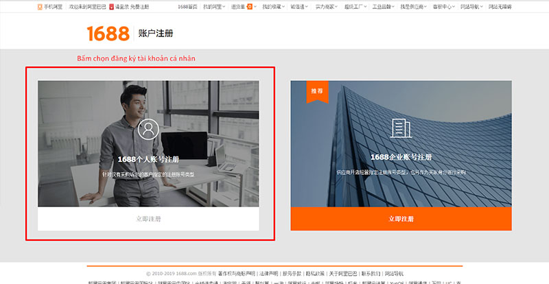Click white 立即注册 button for personal account
The width and height of the screenshot is (549, 284).
[148, 219]
